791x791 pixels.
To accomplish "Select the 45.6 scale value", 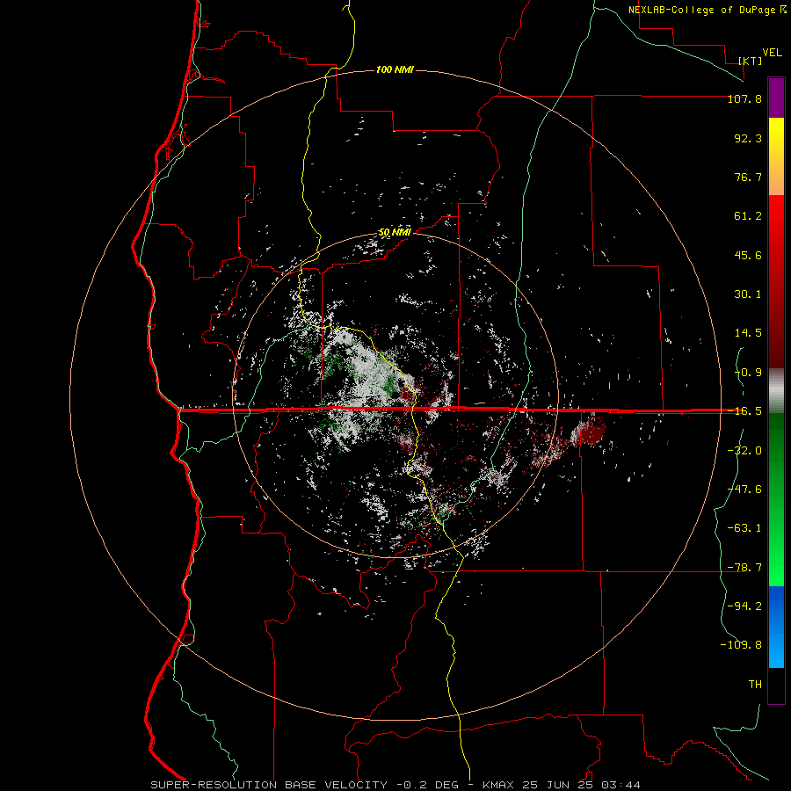I will 748,255.
